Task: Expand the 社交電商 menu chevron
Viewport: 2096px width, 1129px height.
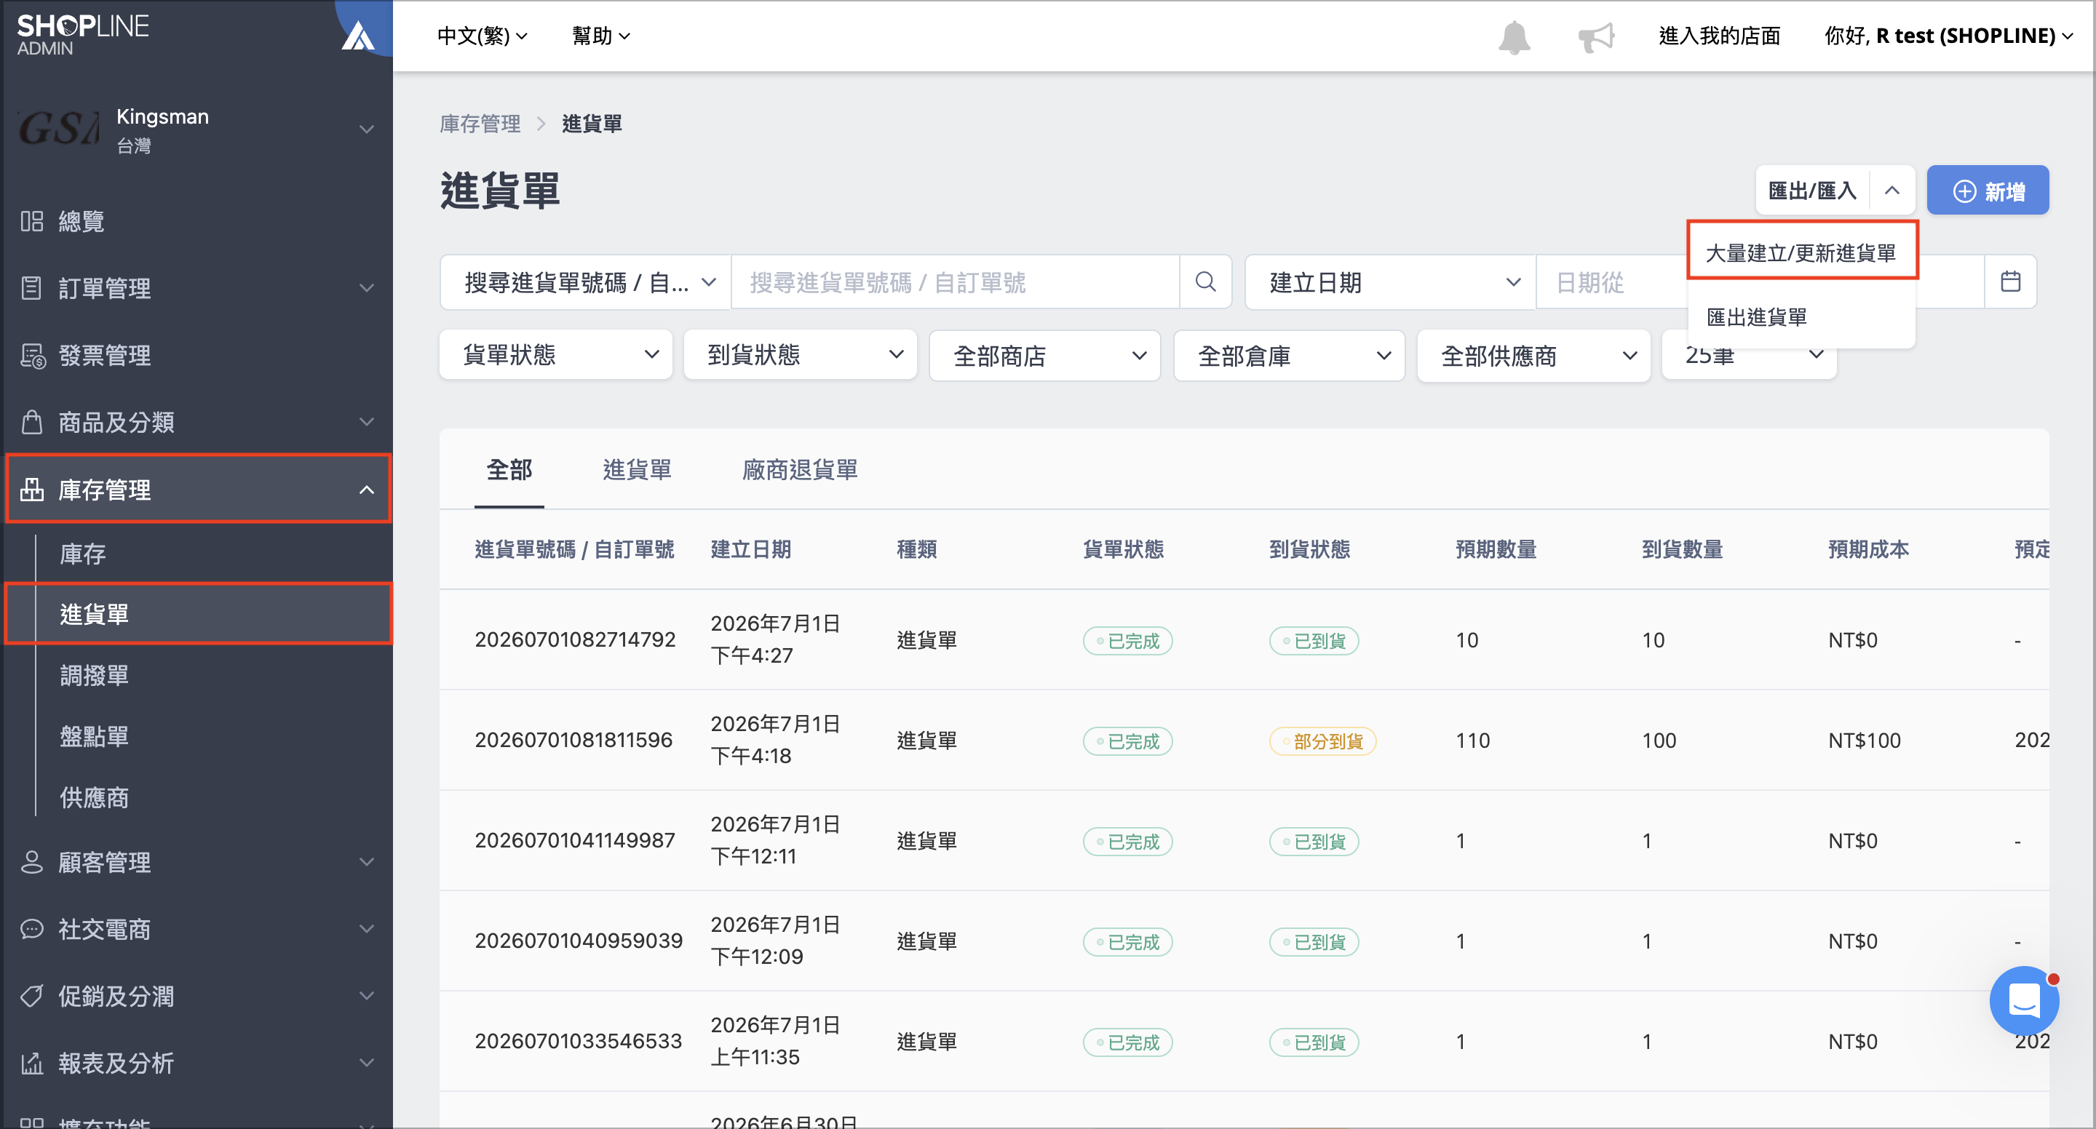Action: click(367, 929)
